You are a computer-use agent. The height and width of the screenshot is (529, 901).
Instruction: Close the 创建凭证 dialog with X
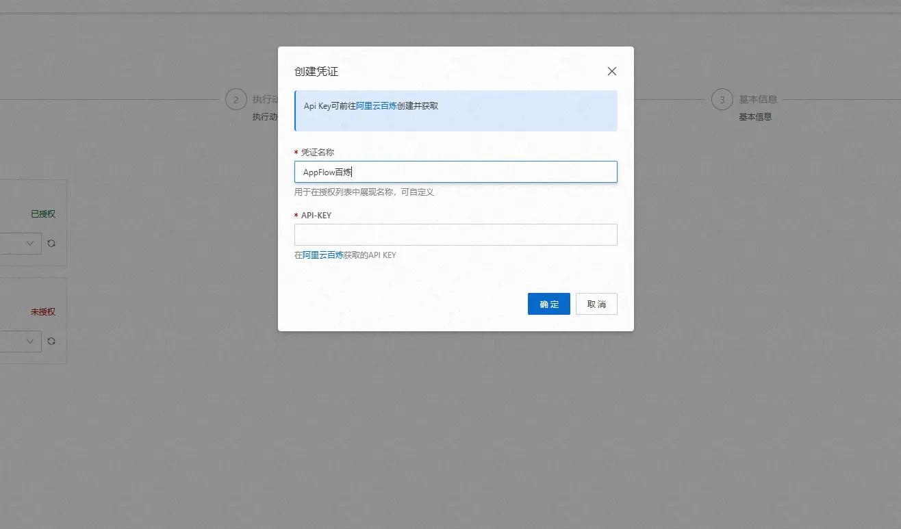pyautogui.click(x=612, y=71)
